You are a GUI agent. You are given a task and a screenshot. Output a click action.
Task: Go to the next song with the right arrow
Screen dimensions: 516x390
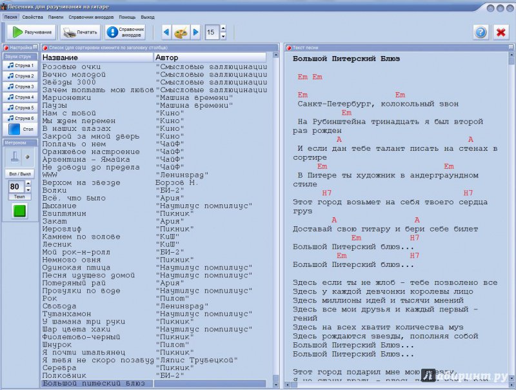195,32
